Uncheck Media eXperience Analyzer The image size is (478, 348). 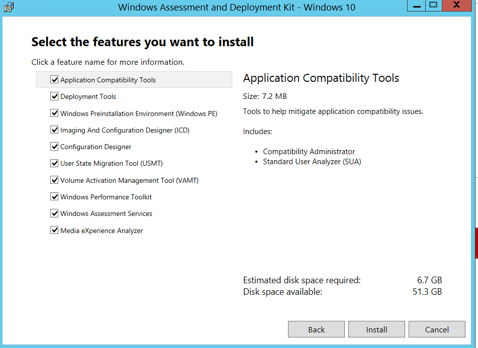coord(54,230)
